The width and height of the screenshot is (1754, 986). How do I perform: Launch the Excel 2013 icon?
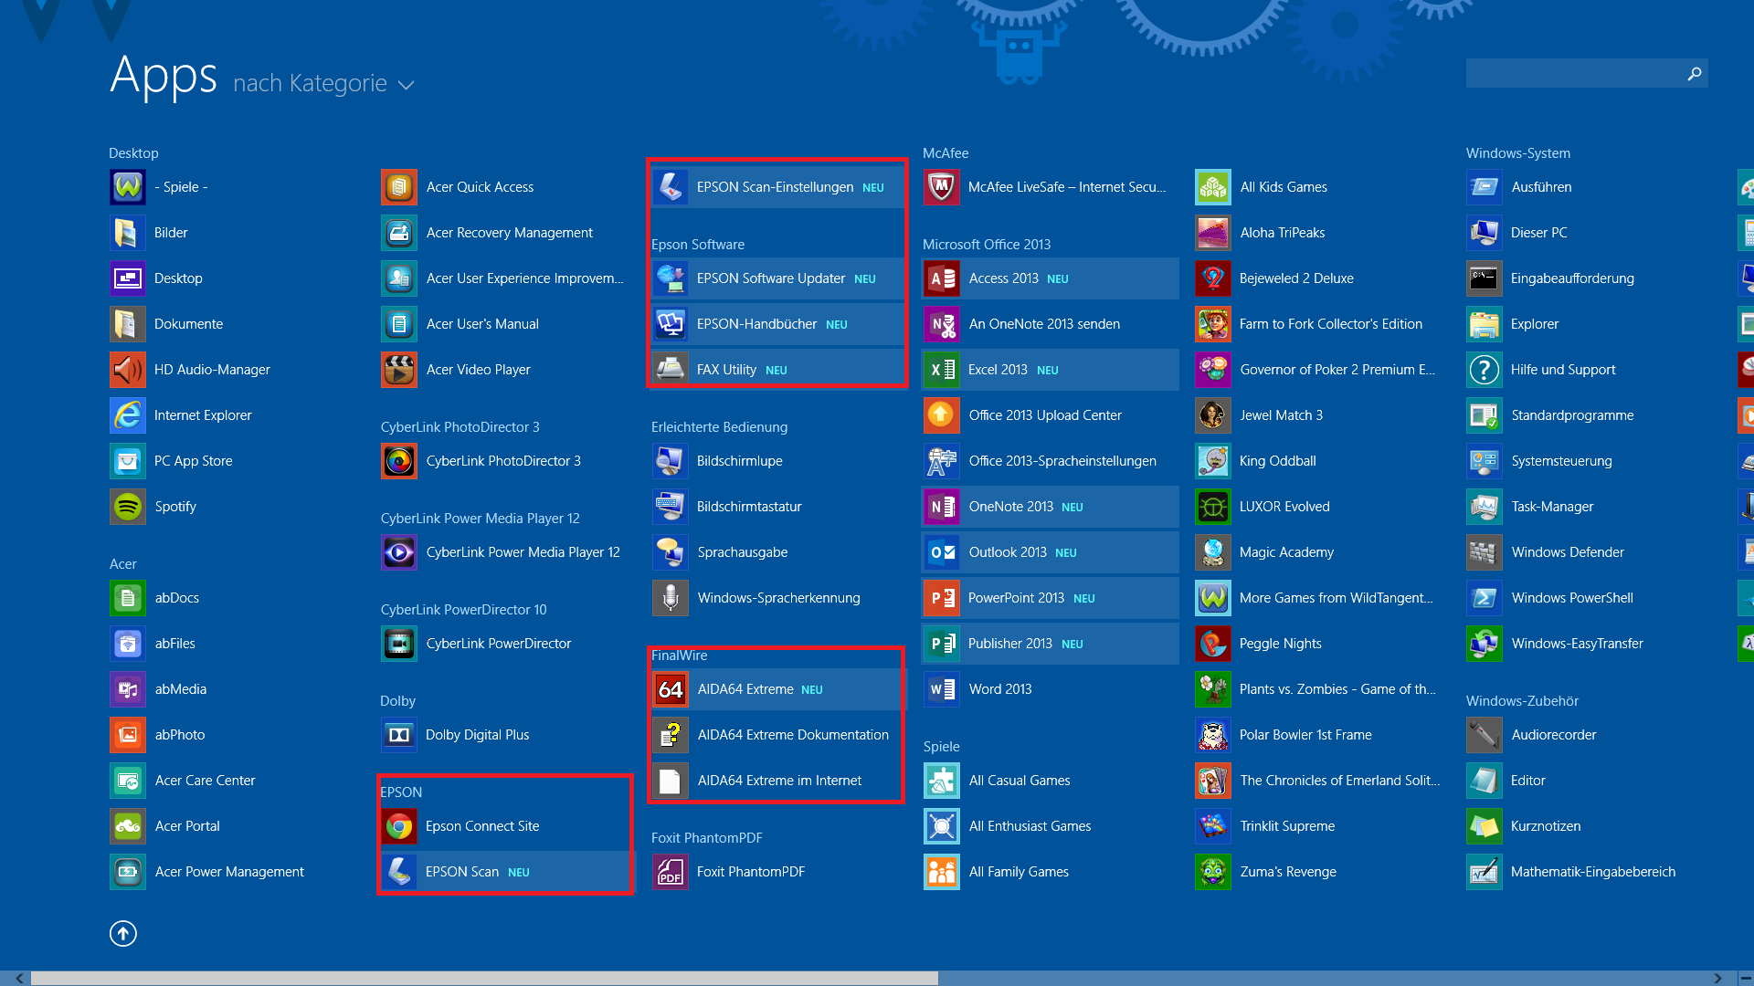(942, 370)
